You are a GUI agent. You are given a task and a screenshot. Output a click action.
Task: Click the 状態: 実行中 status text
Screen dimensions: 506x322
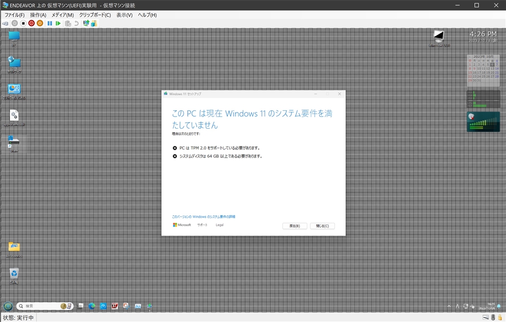pos(18,318)
